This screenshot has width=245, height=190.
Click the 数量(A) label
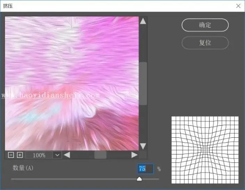[x=23, y=168]
